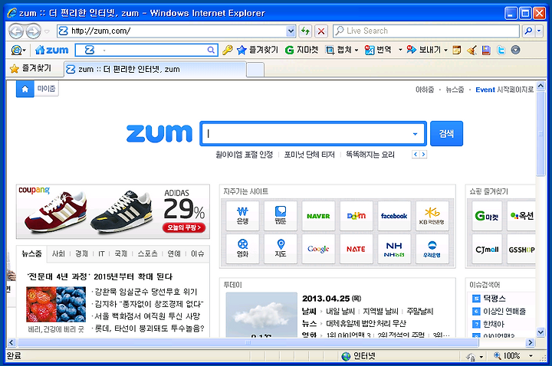Open the 보내기 dropdown arrow
Viewport: 552px width, 366px height.
click(x=445, y=51)
